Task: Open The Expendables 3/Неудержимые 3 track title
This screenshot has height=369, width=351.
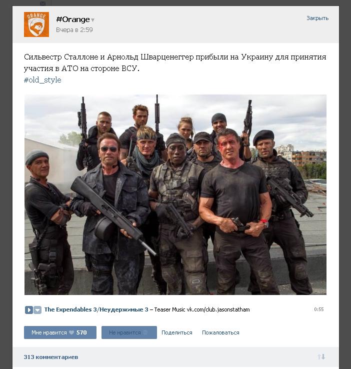Action: [x=96, y=309]
